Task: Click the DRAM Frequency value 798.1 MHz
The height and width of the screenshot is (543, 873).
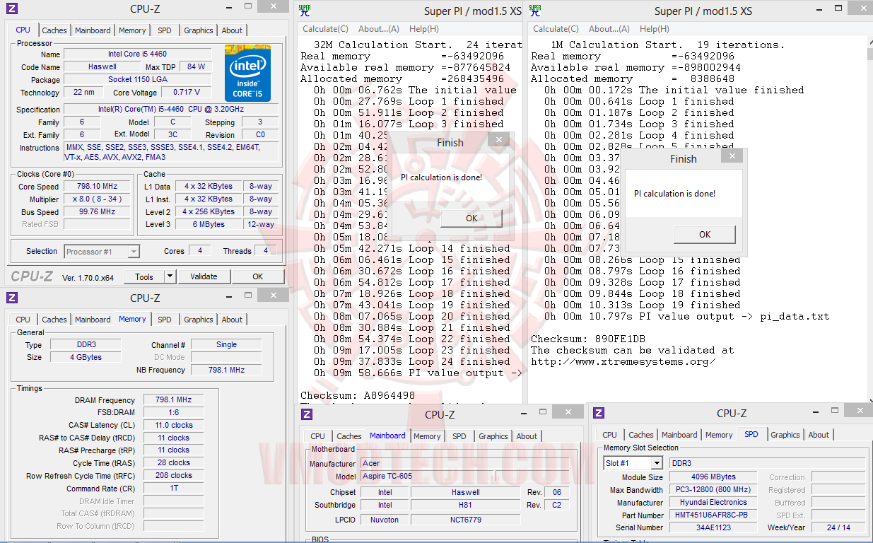Action: [x=173, y=399]
